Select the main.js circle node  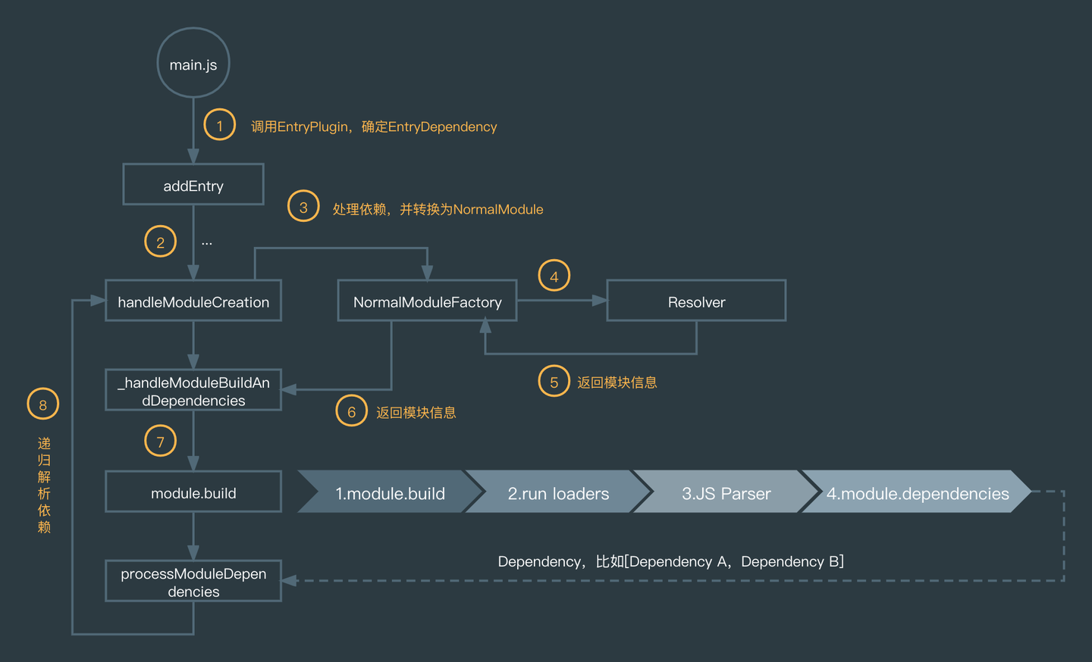coord(193,64)
